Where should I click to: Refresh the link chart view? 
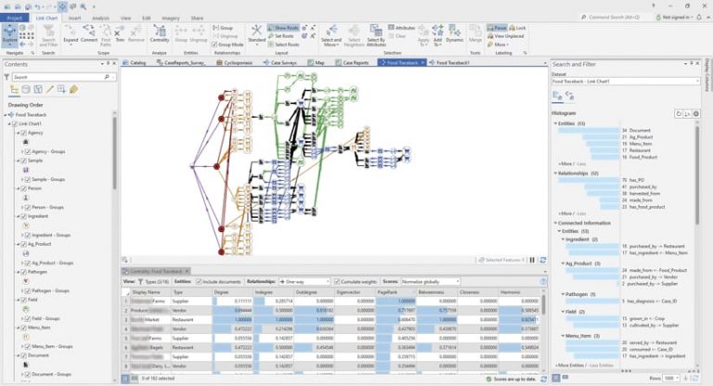[542, 260]
